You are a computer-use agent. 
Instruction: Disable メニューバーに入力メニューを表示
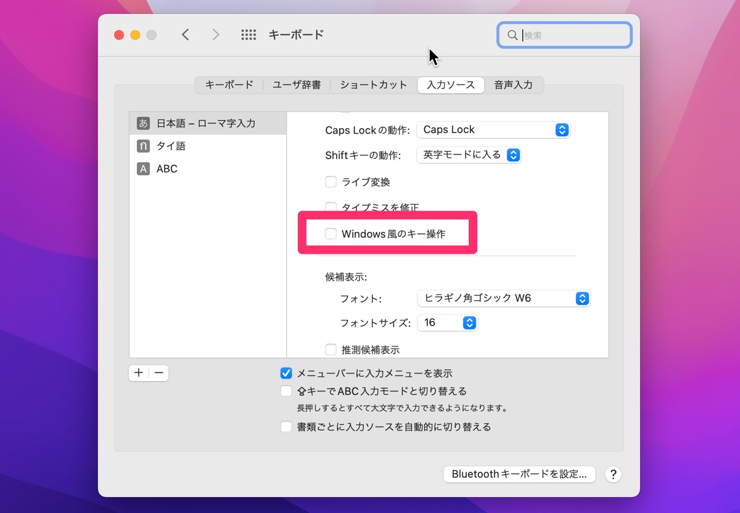pyautogui.click(x=286, y=373)
